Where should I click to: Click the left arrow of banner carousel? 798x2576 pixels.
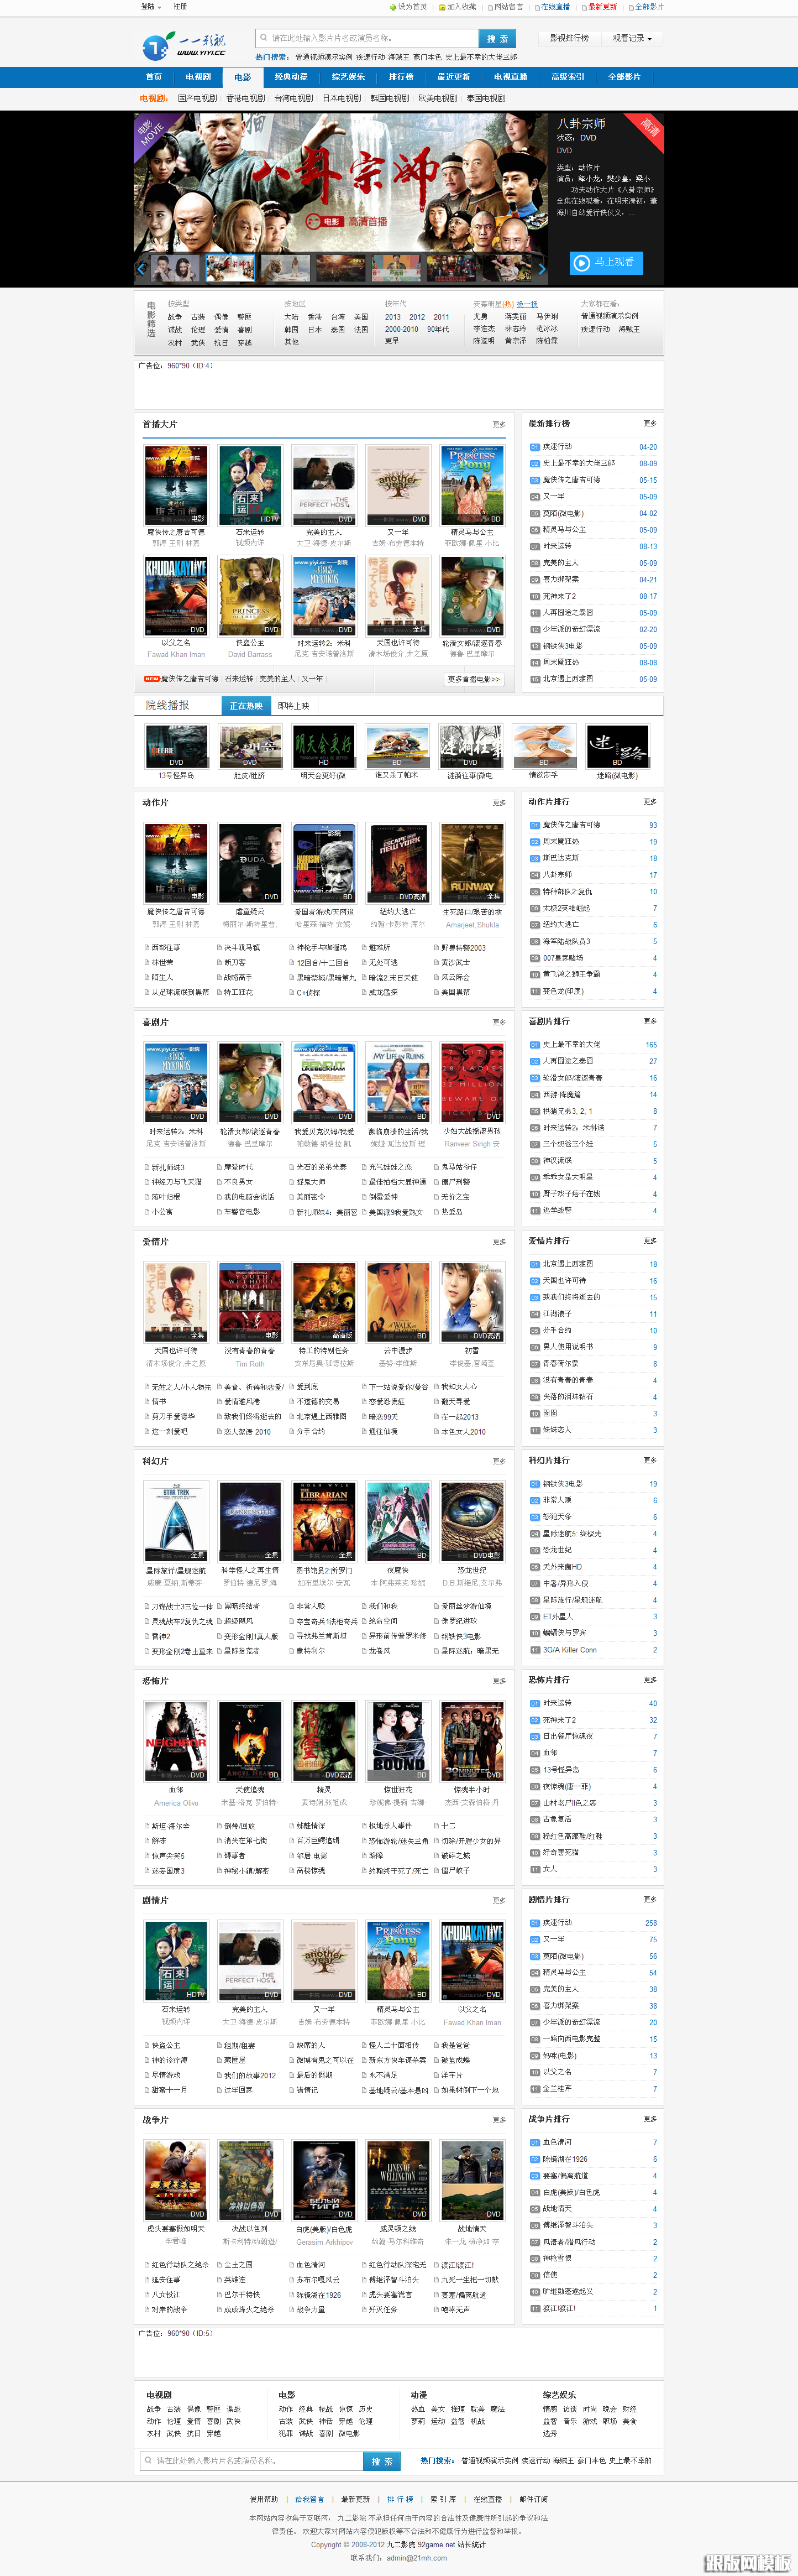pyautogui.click(x=141, y=268)
